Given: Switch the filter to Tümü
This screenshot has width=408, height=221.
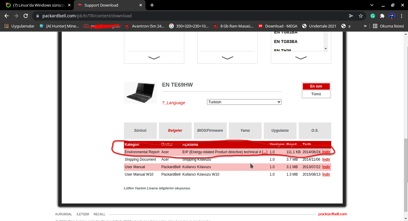Looking at the screenshot, I should click(316, 94).
